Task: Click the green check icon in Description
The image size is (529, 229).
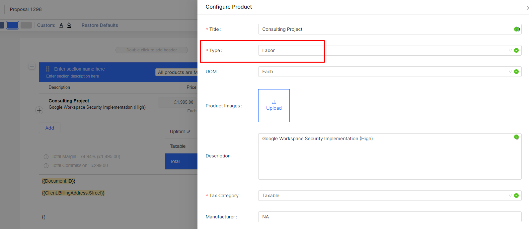Action: point(516,137)
